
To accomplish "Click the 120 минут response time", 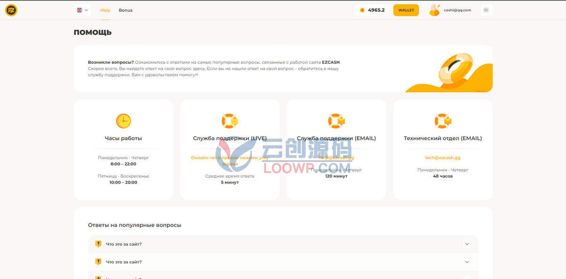I will click(336, 176).
